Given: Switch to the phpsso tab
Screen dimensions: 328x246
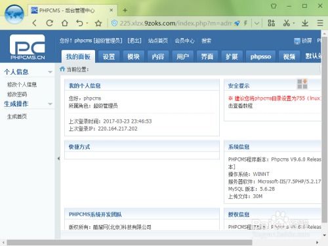Looking at the screenshot, I should [260, 56].
